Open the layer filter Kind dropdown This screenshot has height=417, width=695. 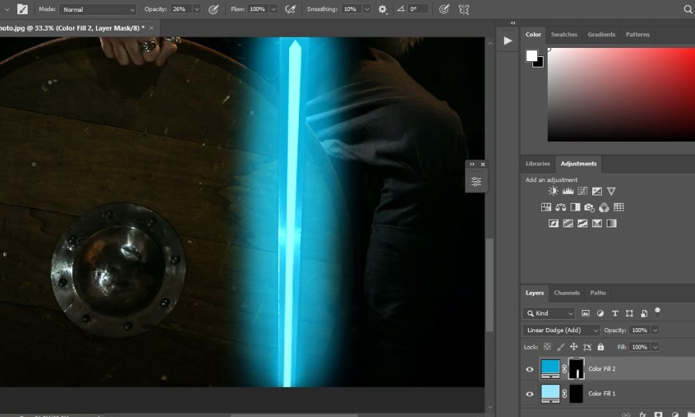pyautogui.click(x=549, y=313)
